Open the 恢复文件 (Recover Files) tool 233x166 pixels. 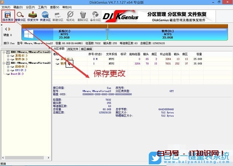(33, 16)
